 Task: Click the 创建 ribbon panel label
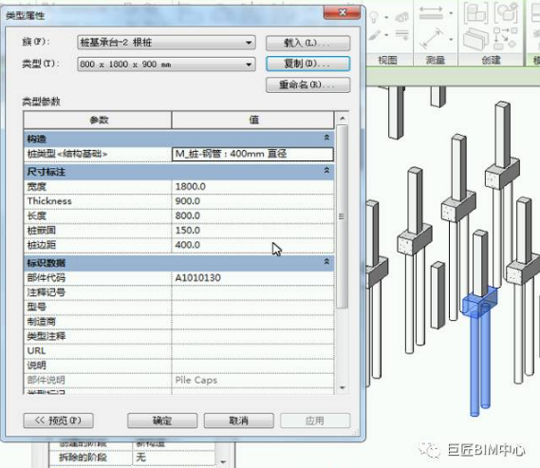coord(491,60)
